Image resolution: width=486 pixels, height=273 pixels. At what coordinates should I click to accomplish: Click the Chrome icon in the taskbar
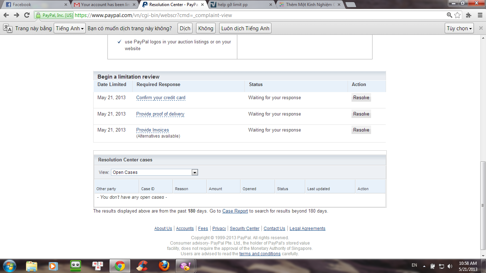[x=120, y=266]
